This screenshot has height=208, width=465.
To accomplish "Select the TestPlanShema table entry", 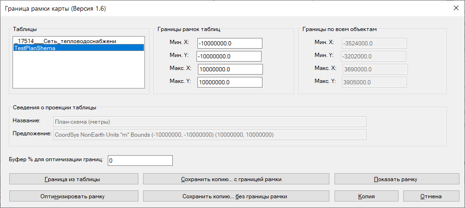I will tap(78, 48).
